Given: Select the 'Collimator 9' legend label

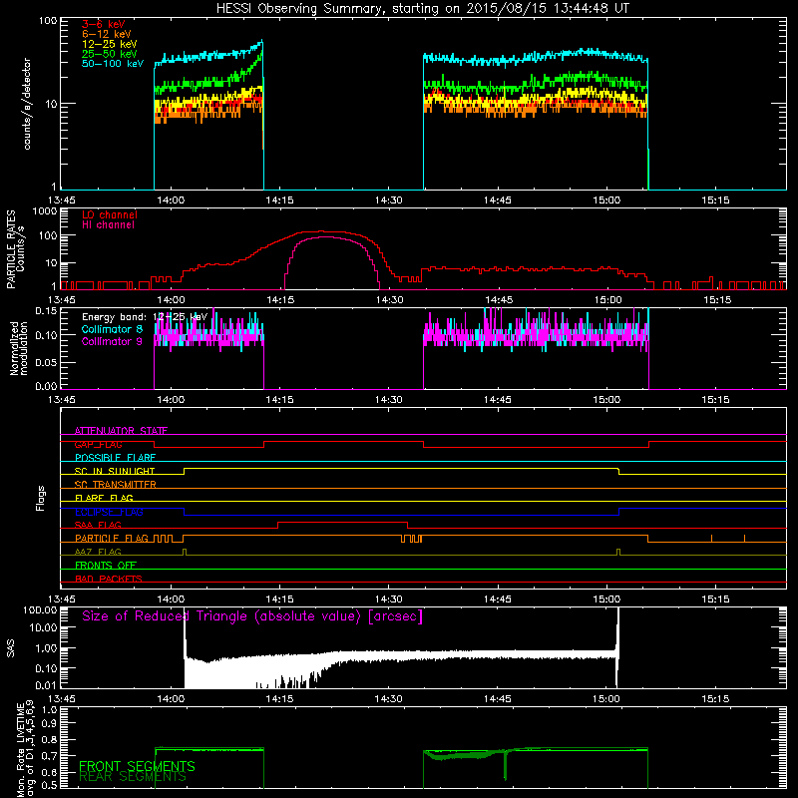Looking at the screenshot, I should pos(112,341).
